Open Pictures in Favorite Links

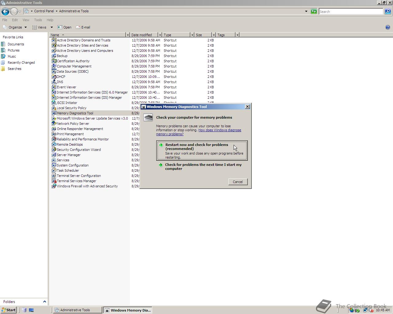(14, 50)
